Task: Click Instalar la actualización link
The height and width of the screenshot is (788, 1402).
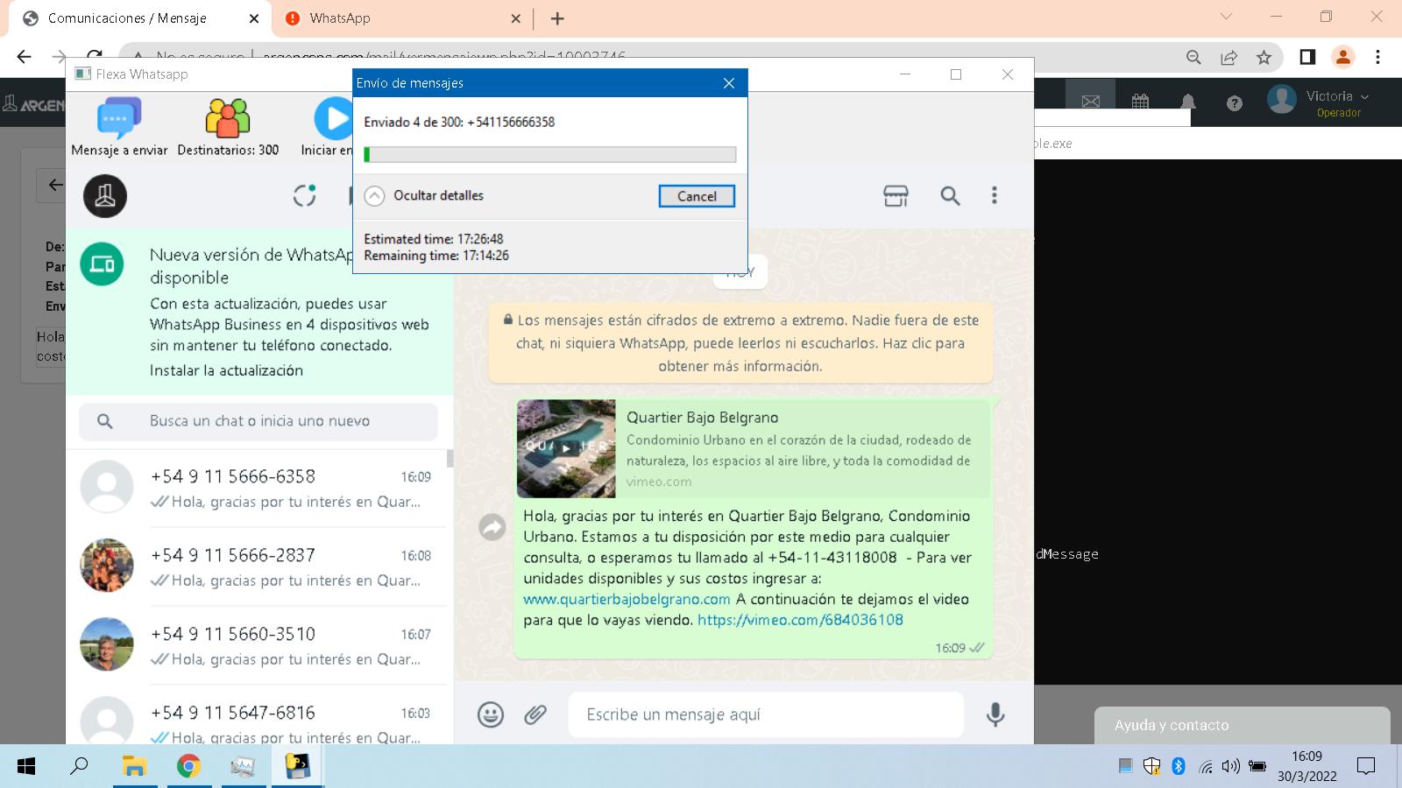Action: (226, 370)
